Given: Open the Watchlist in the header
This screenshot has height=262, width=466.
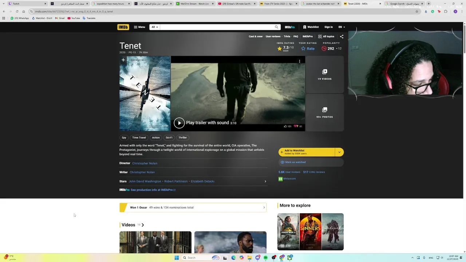Looking at the screenshot, I should click(311, 27).
